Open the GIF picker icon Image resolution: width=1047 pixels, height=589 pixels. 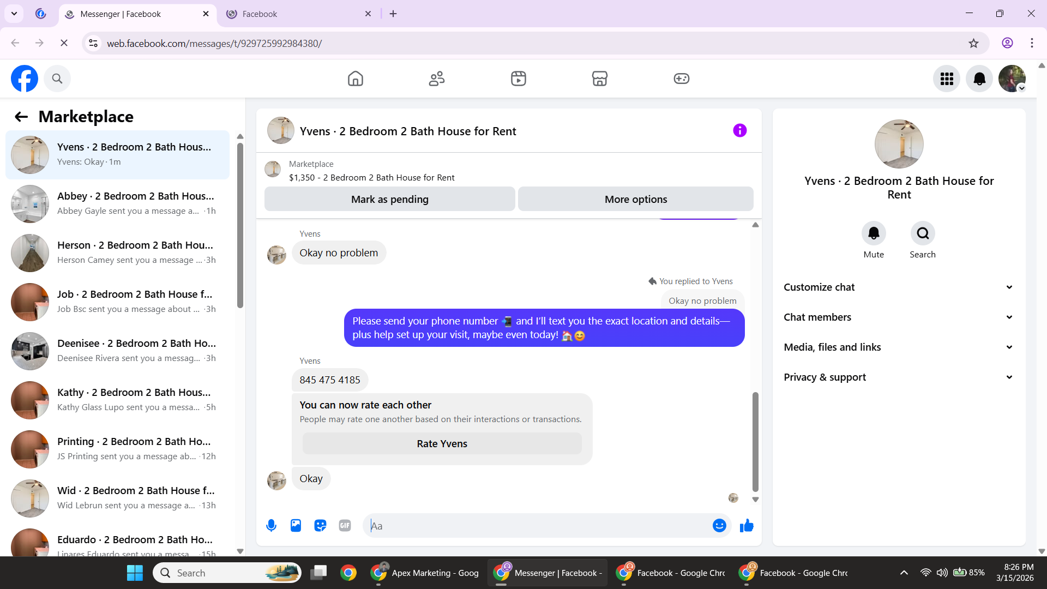(x=345, y=525)
